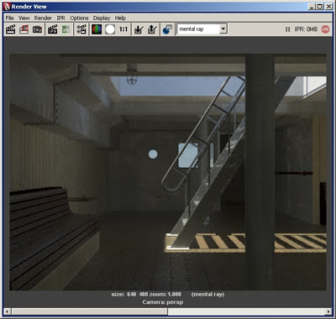Open the Display menu
The image size is (336, 319).
tap(102, 18)
